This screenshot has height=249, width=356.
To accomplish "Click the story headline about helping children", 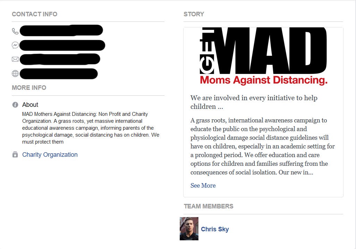I will point(254,102).
